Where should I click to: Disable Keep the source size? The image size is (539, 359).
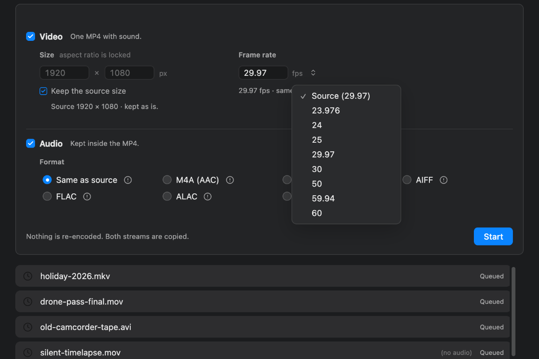click(x=43, y=91)
